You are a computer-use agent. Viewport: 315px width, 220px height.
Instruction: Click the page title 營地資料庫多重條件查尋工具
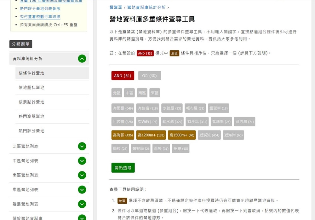[x=152, y=19]
